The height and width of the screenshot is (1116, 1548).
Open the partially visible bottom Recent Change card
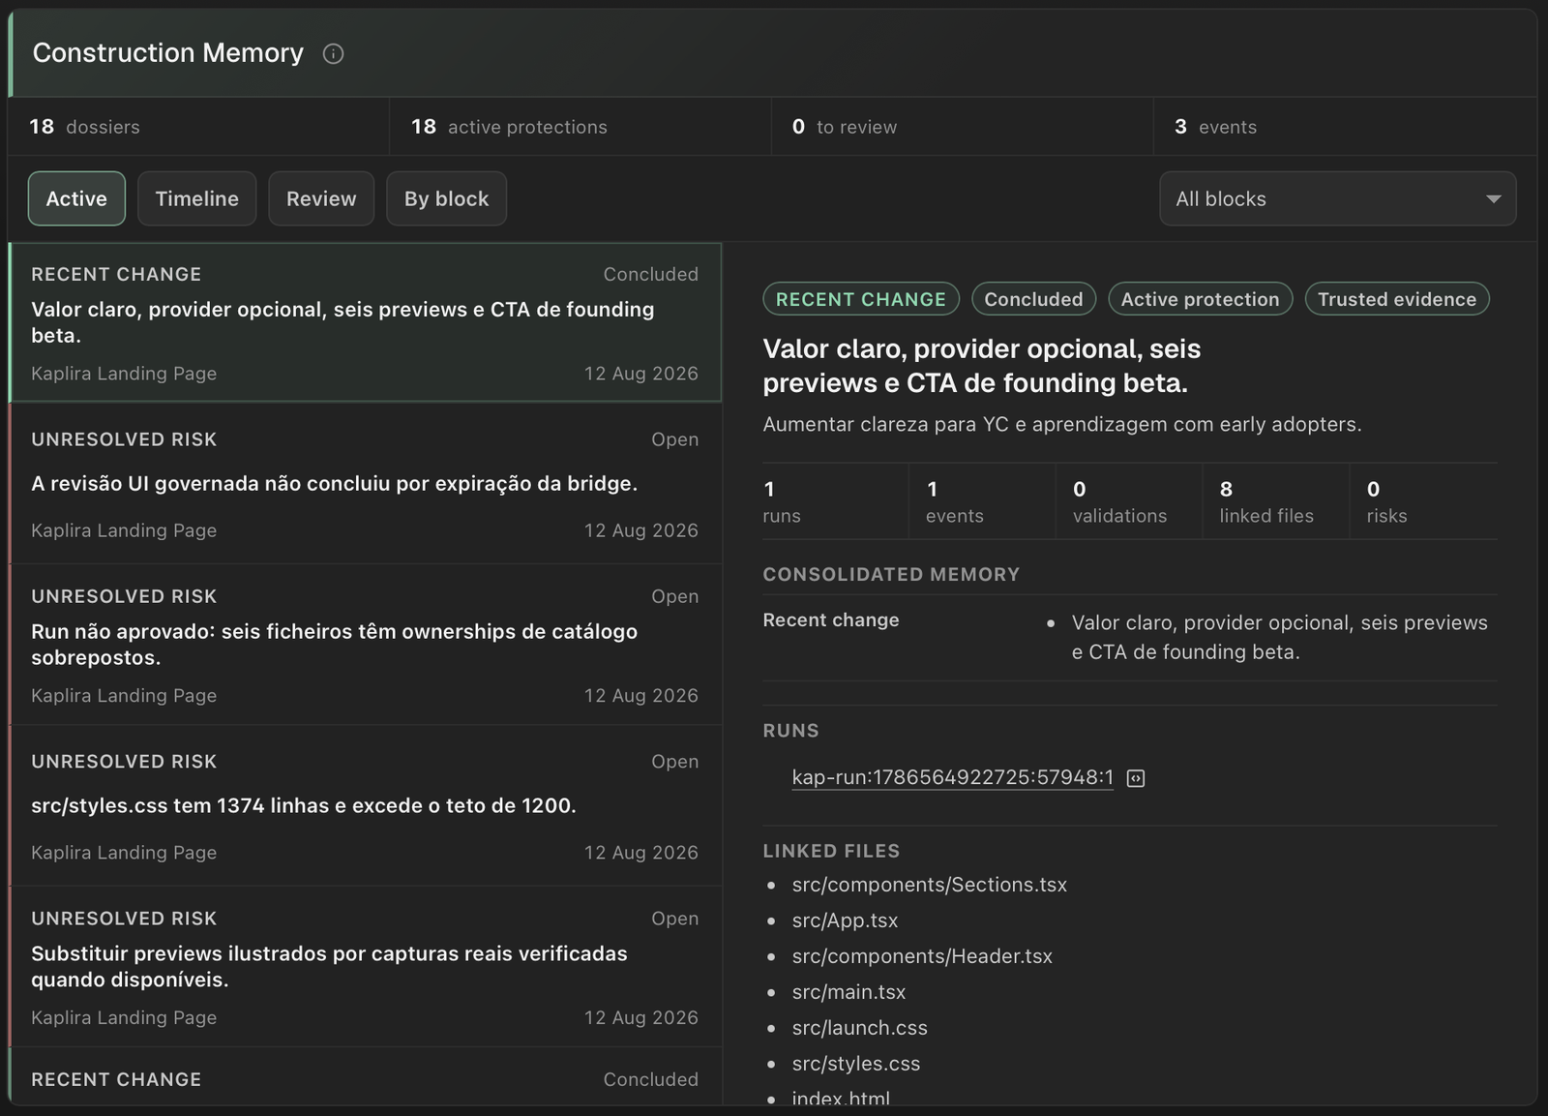click(365, 1078)
